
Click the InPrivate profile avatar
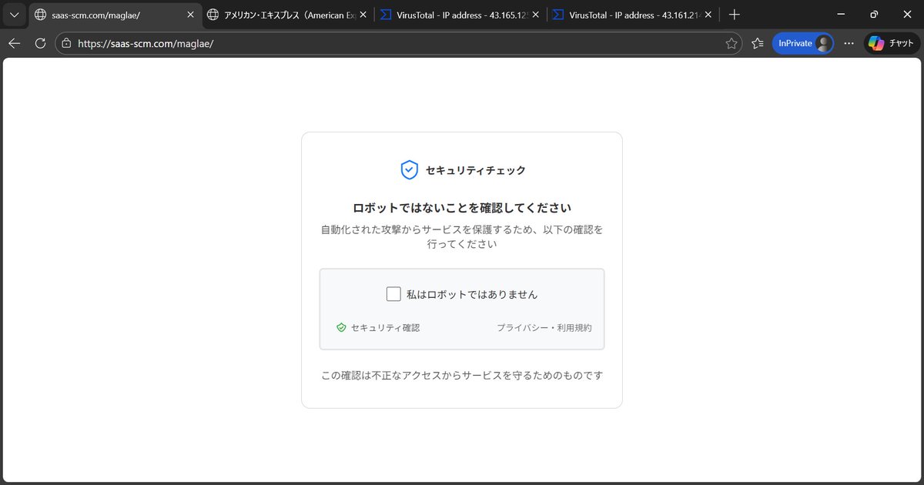[824, 43]
